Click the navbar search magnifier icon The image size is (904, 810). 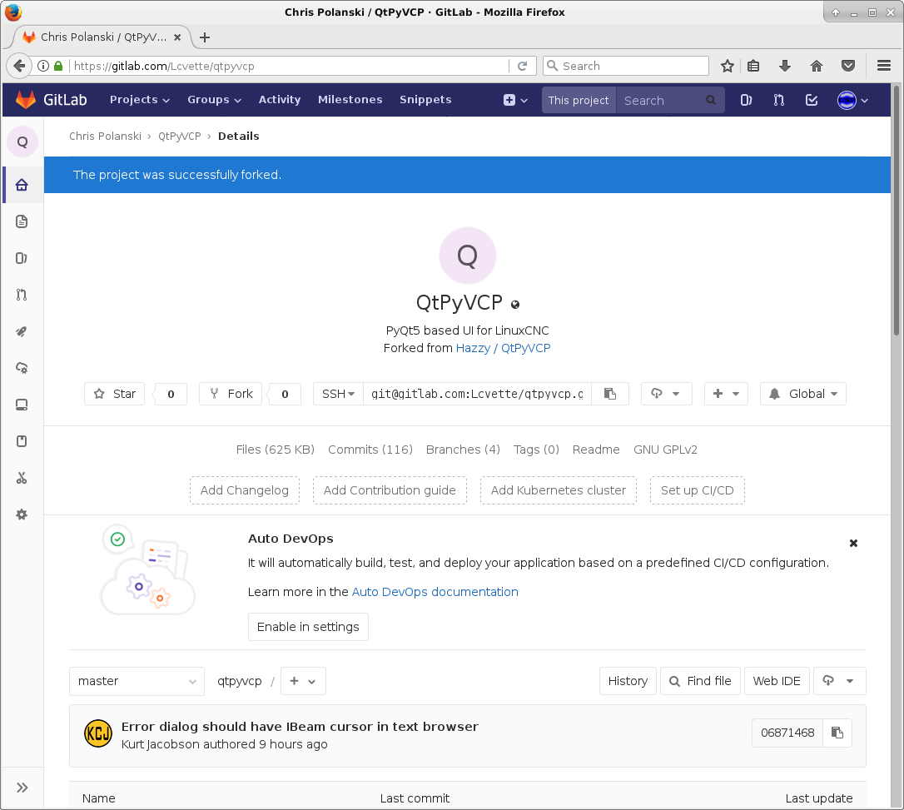(711, 100)
